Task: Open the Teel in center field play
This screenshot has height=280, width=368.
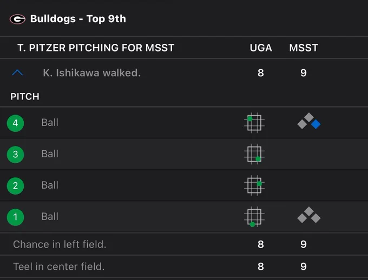Action: point(184,266)
